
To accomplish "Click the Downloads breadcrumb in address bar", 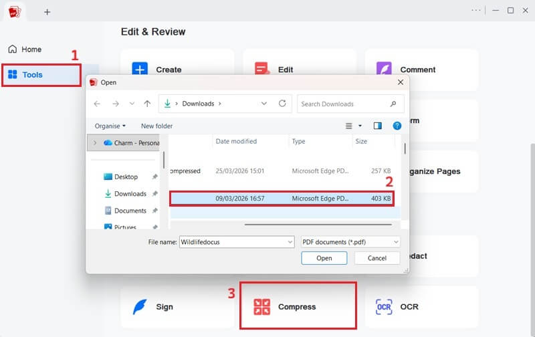I will pyautogui.click(x=198, y=104).
